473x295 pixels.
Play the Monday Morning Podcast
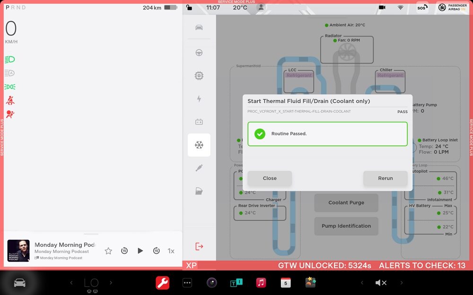pyautogui.click(x=140, y=251)
